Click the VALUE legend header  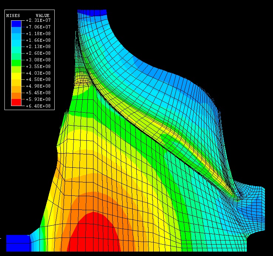(x=42, y=16)
